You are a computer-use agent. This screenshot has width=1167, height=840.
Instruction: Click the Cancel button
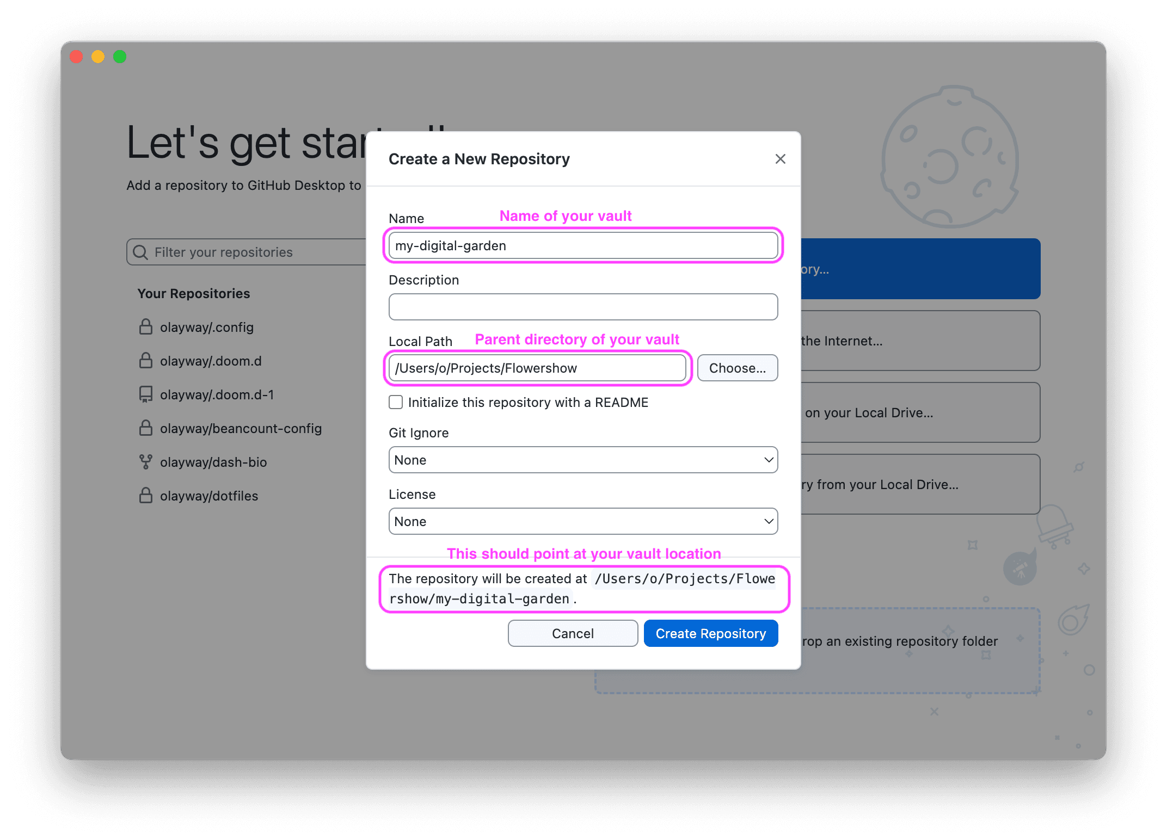coord(573,633)
